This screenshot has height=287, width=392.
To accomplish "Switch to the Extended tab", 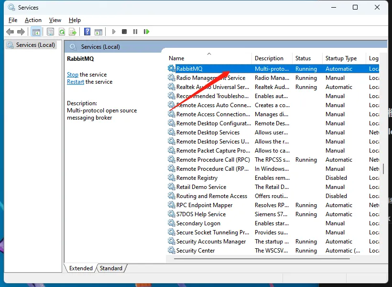I will pyautogui.click(x=81, y=268).
